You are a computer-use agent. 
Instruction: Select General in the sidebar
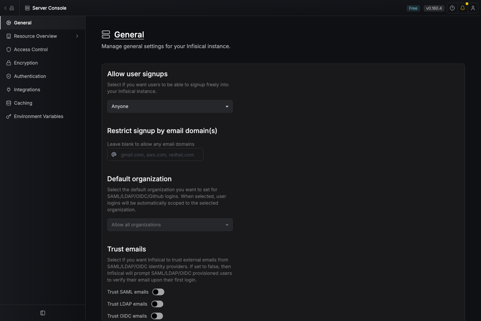click(x=43, y=23)
